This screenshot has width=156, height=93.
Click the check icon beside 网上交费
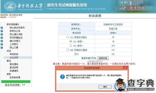(2, 48)
